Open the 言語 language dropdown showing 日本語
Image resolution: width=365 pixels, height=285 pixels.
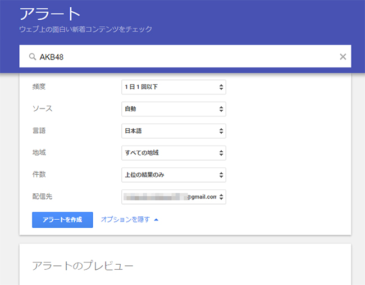174,131
